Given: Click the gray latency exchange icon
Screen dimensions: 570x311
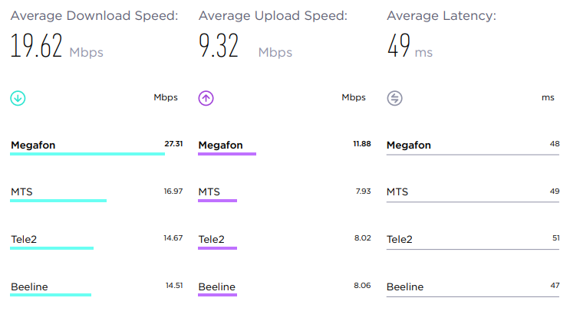Looking at the screenshot, I should pyautogui.click(x=394, y=98).
